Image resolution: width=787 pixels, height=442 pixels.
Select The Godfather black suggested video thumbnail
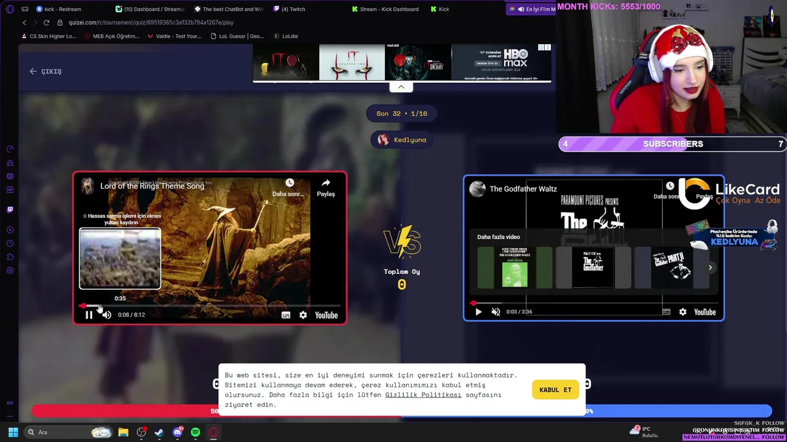coord(593,268)
